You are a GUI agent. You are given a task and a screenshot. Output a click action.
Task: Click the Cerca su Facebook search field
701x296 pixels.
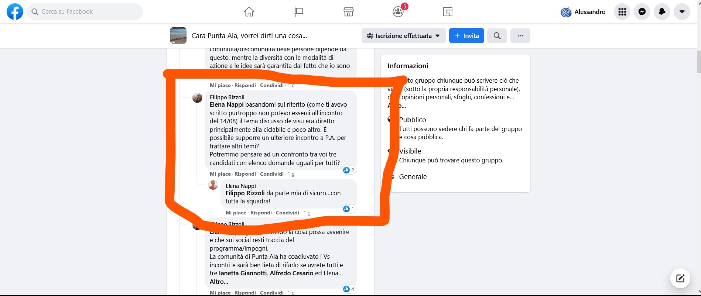point(85,12)
